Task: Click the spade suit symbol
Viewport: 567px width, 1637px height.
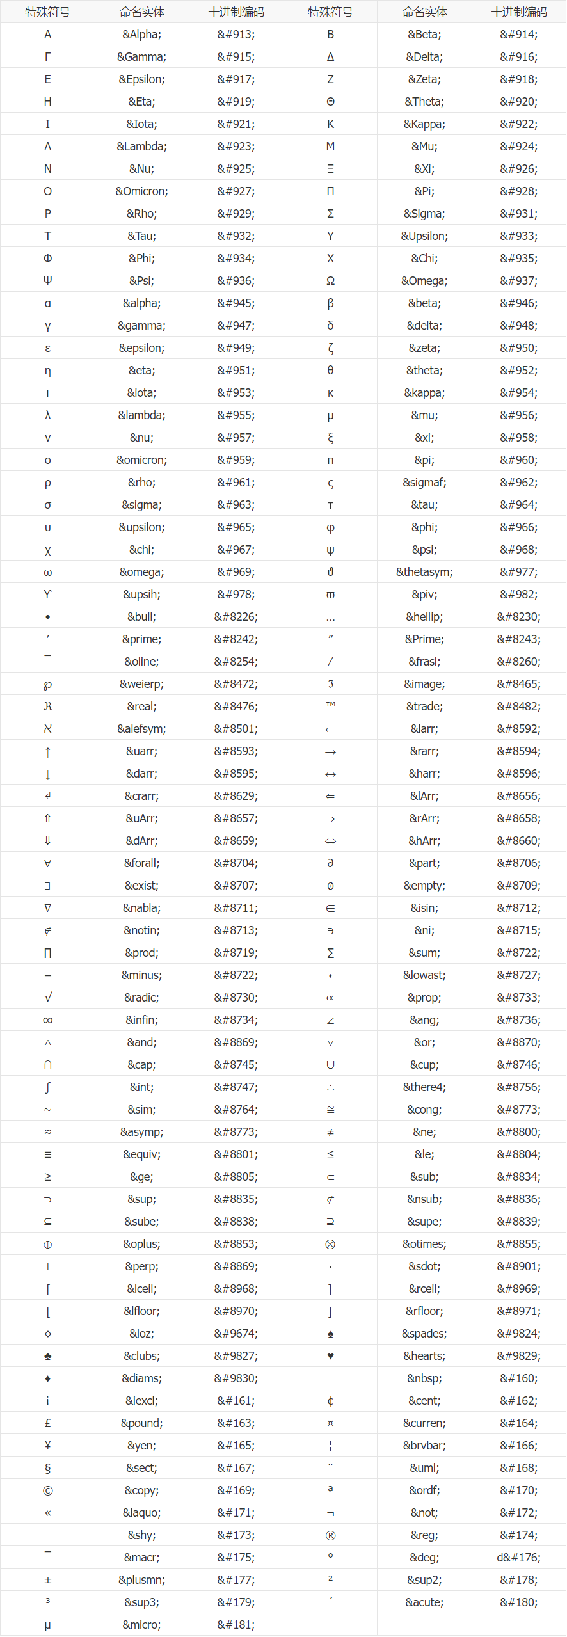Action: (x=330, y=1334)
